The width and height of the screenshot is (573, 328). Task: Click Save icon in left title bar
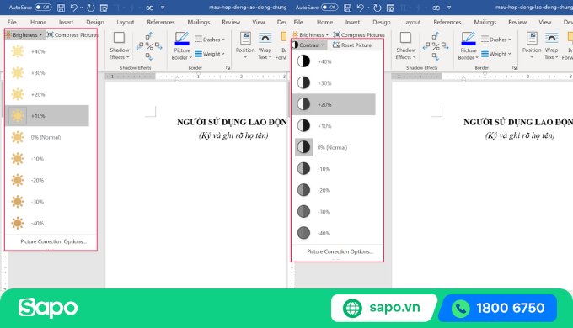point(61,8)
